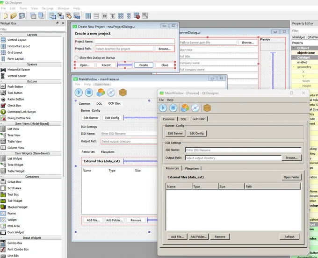This screenshot has height=258, width=318.
Task: Open the File menu in preview window
Action: click(161, 100)
